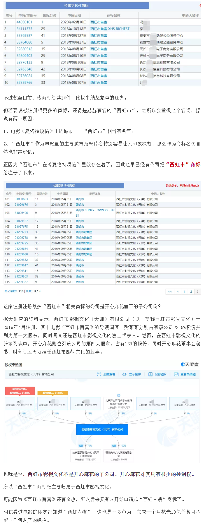Open registration number 21209725
This screenshot has width=205, height=528.
[21, 243]
